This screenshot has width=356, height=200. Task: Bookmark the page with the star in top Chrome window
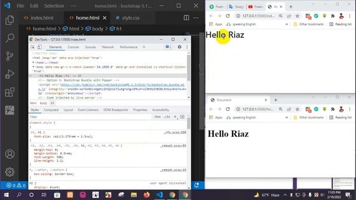tap(297, 16)
